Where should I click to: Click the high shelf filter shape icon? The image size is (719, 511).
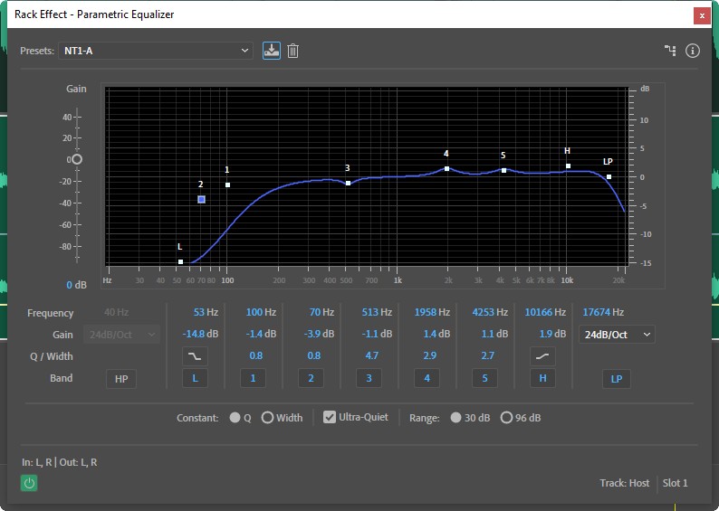pyautogui.click(x=542, y=356)
